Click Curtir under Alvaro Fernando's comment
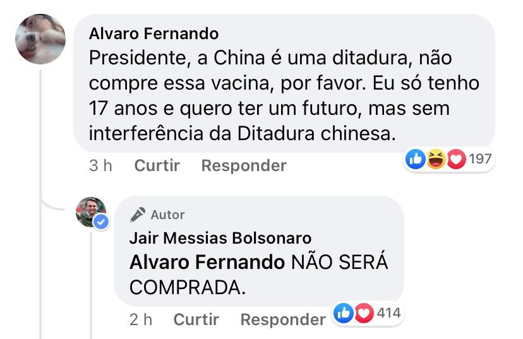Screen dimensions: 523x339 (157, 165)
